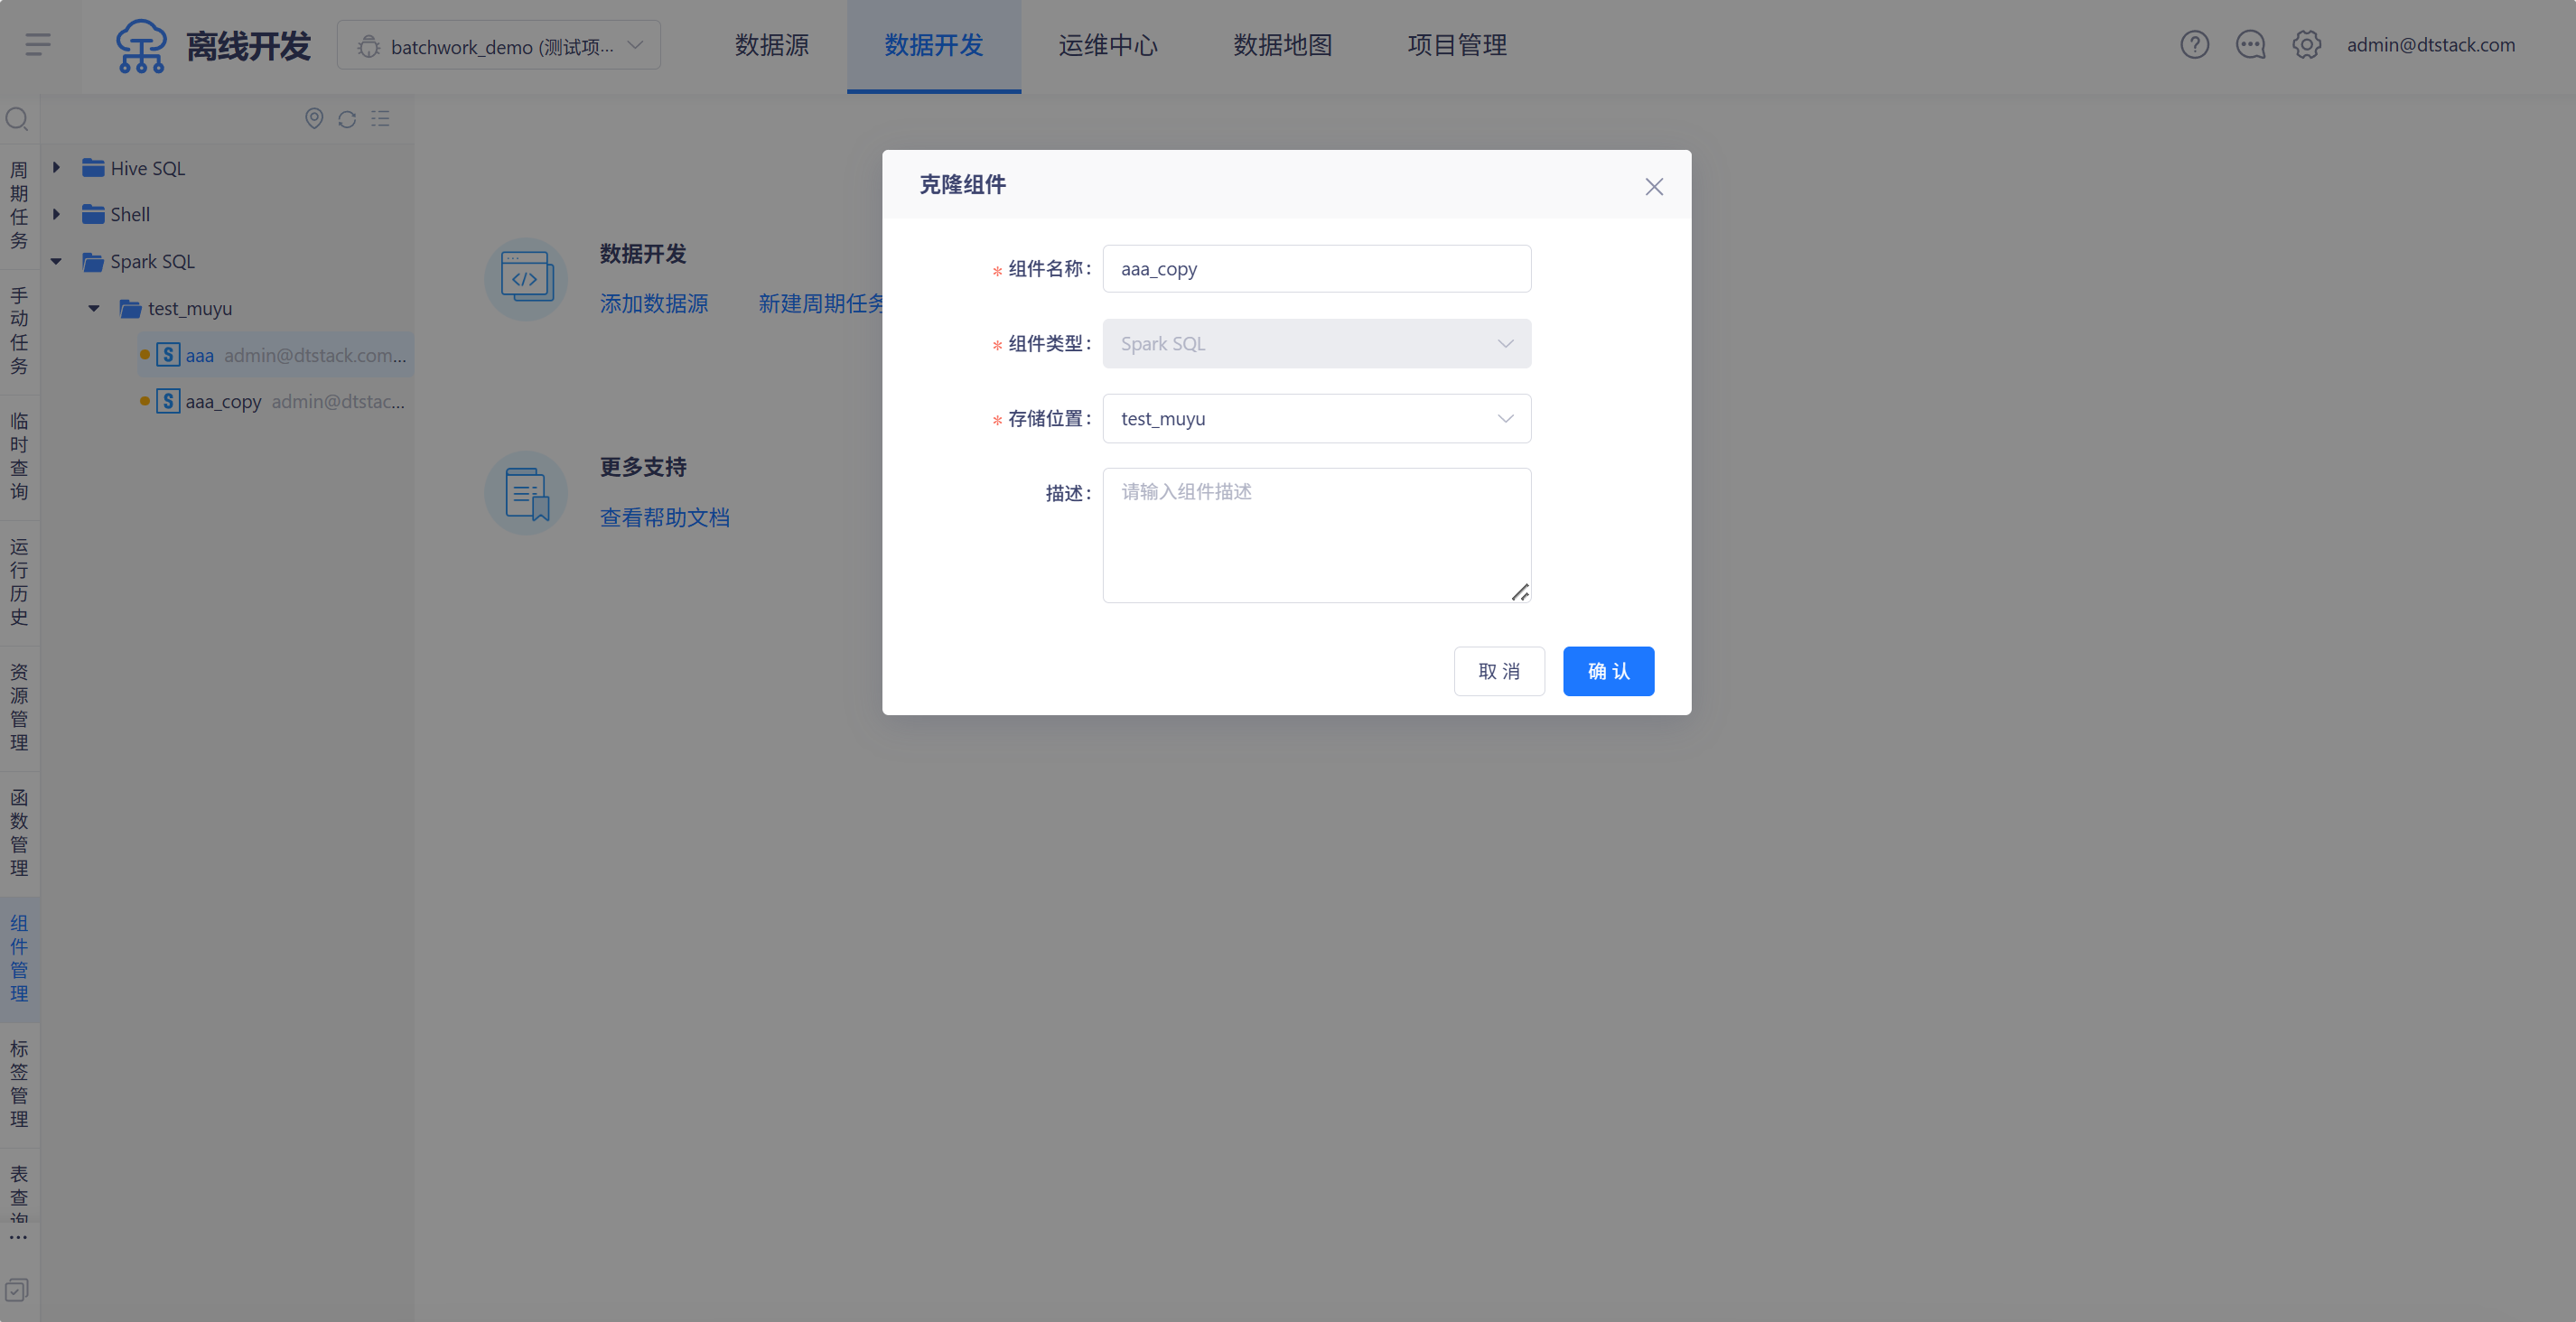Open 临时查询 sidebar section

[x=19, y=456]
